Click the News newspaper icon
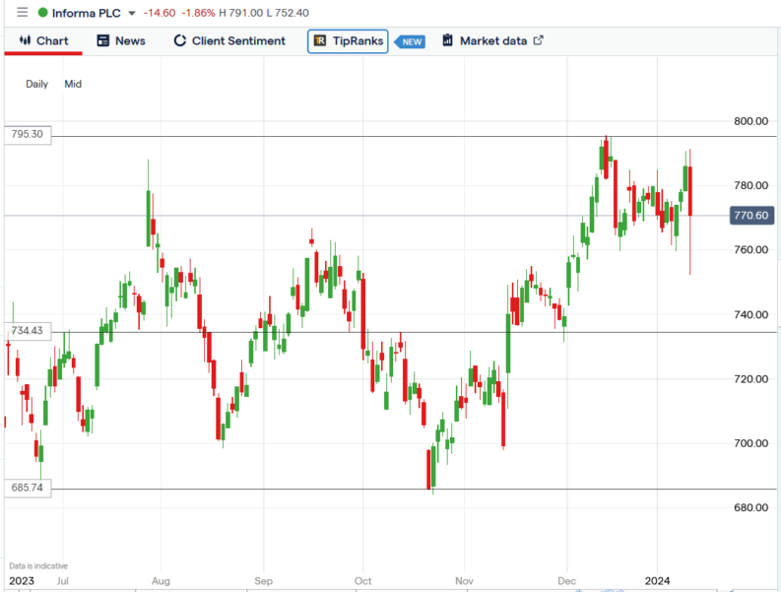The width and height of the screenshot is (781, 592). pos(103,40)
